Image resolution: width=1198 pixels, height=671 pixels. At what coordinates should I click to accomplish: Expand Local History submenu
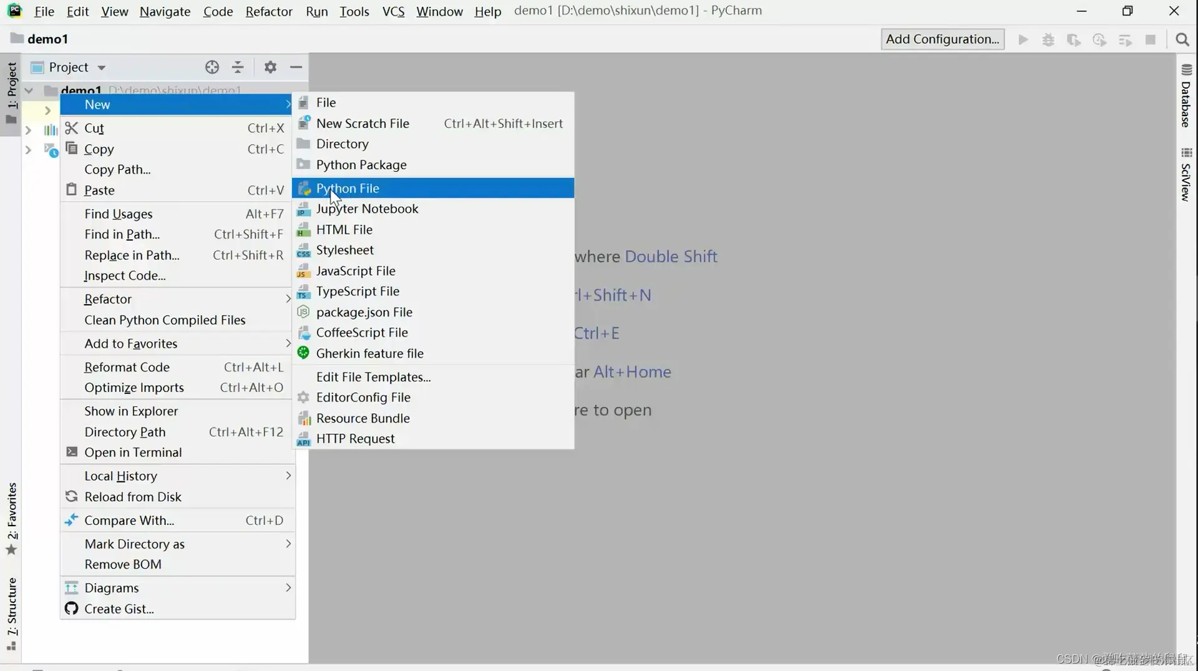coord(177,476)
